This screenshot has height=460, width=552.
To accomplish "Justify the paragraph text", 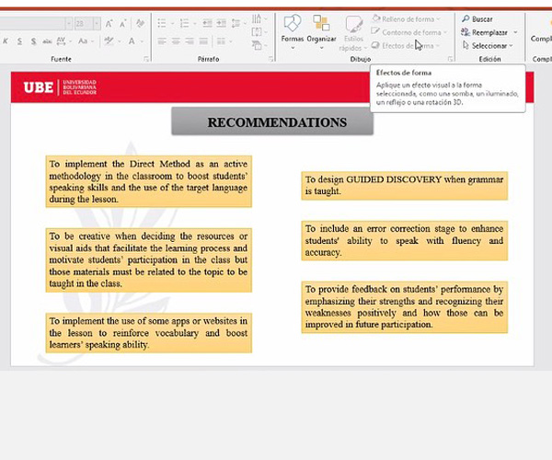I will click(203, 41).
